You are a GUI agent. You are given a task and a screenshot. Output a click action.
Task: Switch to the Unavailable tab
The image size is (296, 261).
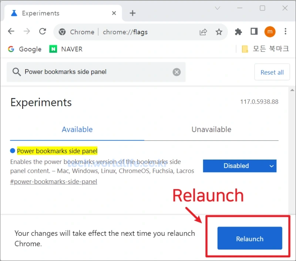coord(211,130)
